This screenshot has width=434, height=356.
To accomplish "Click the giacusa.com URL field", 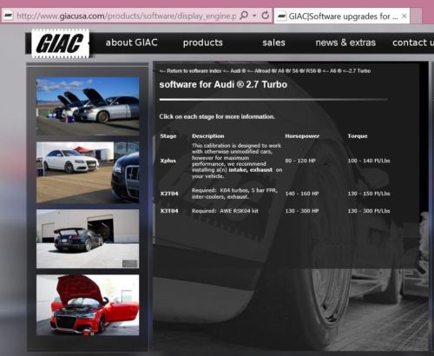I will coord(126,16).
